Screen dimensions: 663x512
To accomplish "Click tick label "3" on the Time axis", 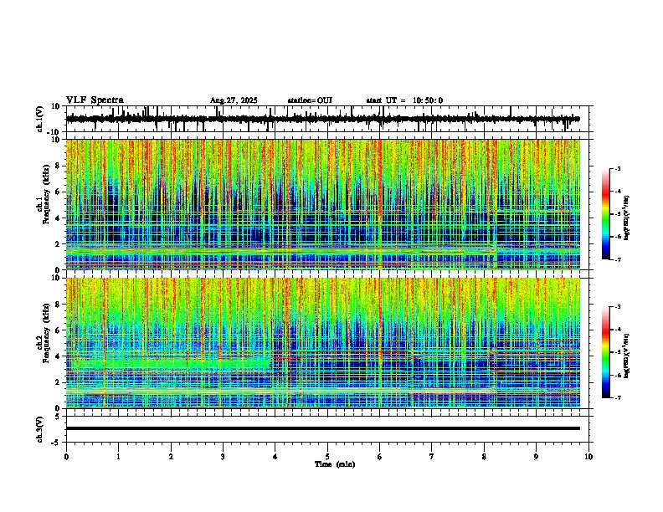I will [223, 457].
